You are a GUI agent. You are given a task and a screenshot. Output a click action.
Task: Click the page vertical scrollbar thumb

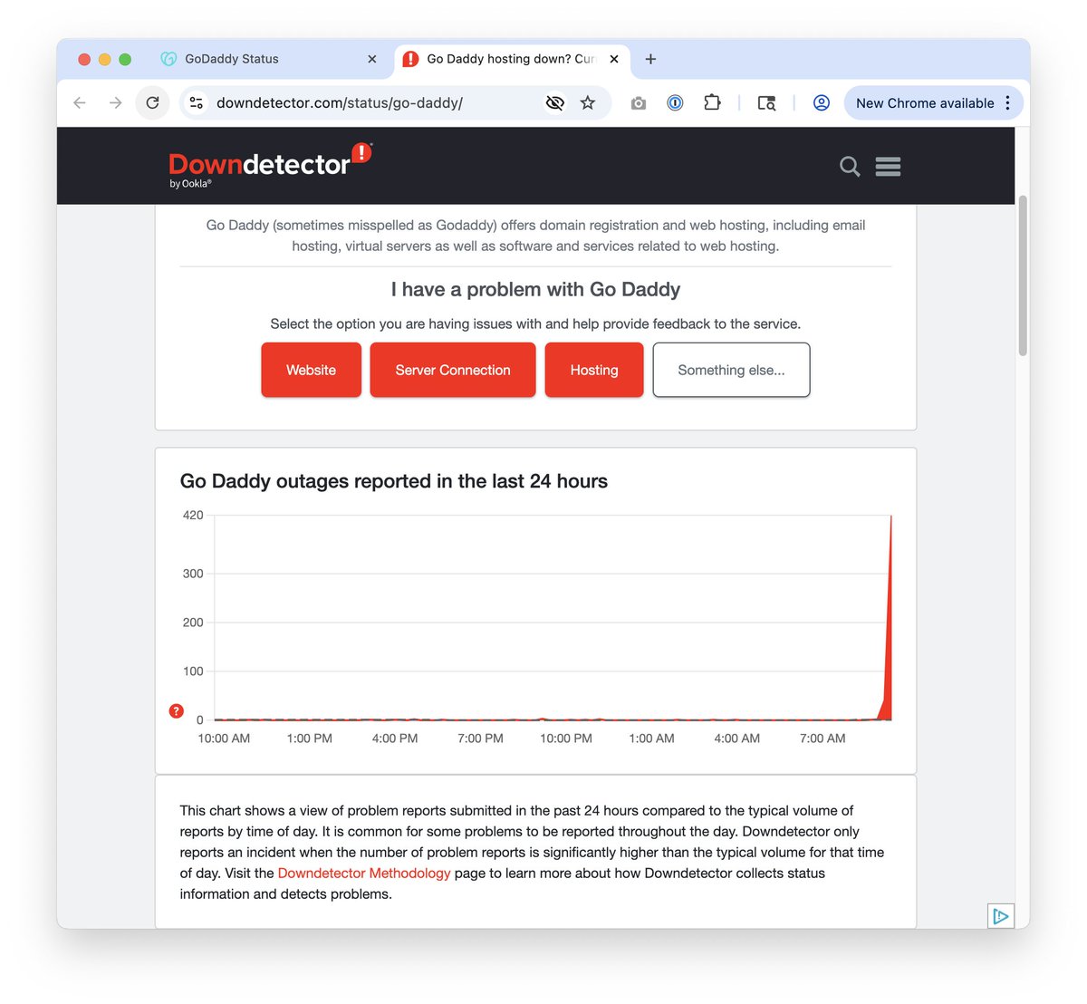tap(1023, 275)
